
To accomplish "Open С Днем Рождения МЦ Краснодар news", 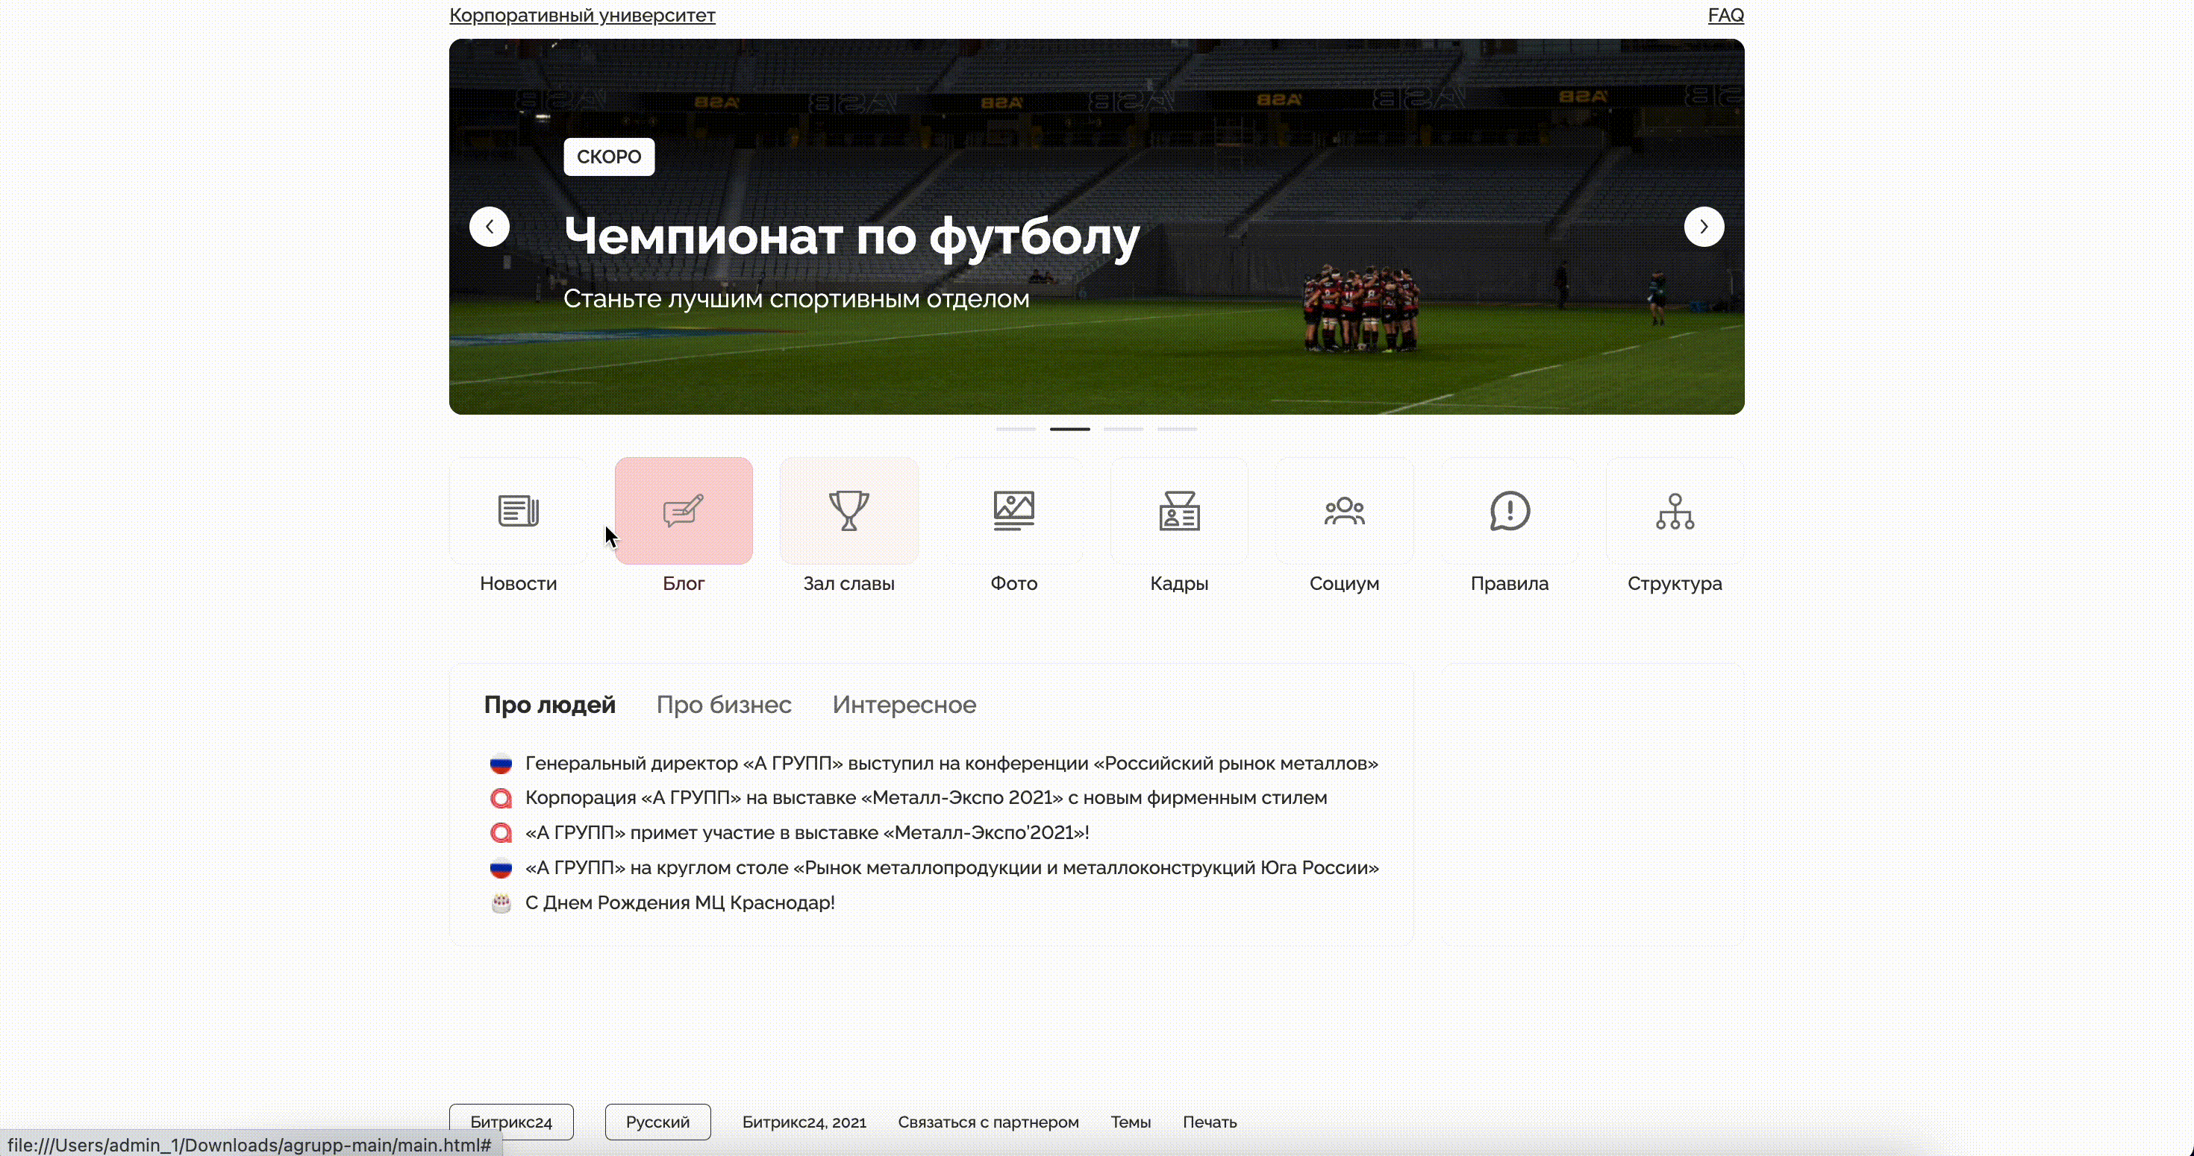I will pyautogui.click(x=680, y=903).
